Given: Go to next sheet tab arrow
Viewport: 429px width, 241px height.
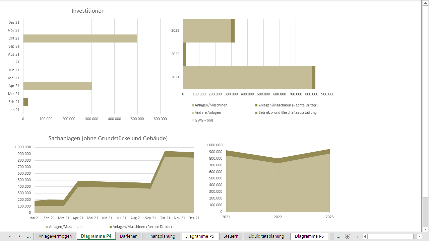Looking at the screenshot, I should (x=19, y=236).
